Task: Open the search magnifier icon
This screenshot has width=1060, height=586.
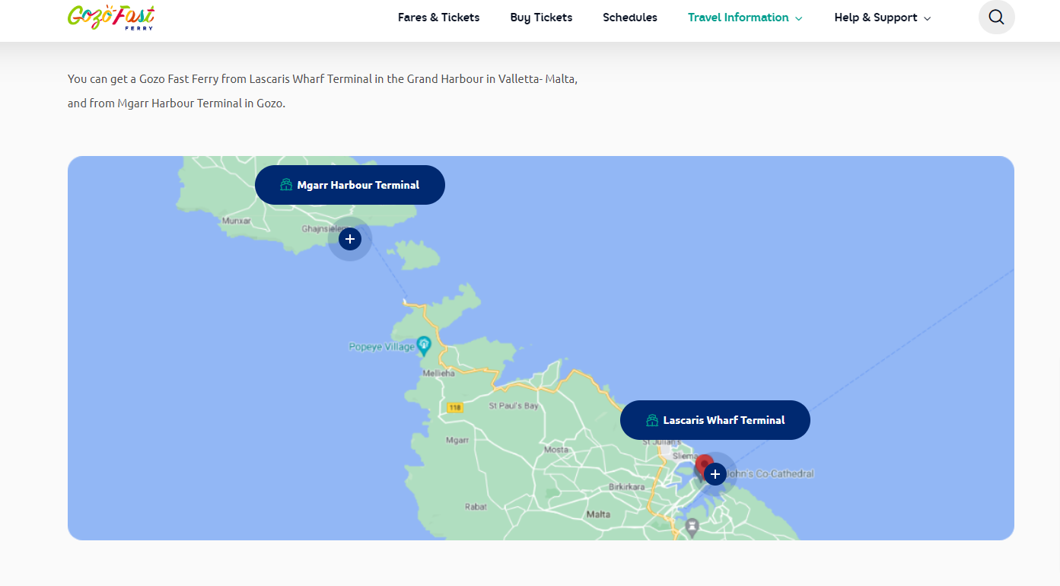Action: [996, 17]
